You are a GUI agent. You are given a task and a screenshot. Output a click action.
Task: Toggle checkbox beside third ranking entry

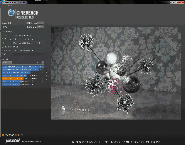[46, 72]
